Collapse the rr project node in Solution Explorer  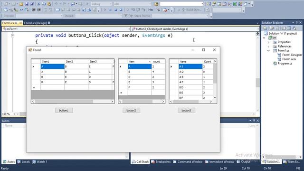tap(264, 38)
